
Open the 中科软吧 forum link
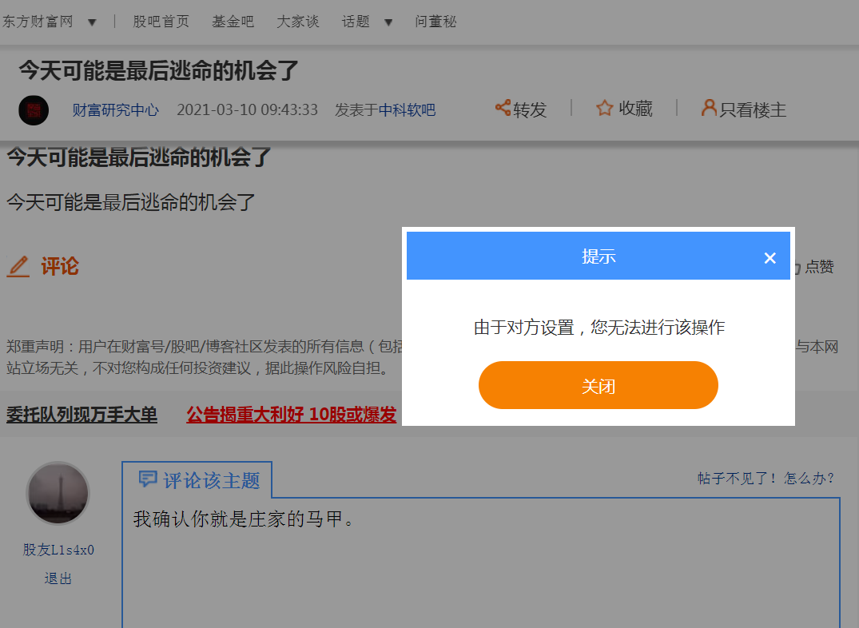[x=407, y=110]
